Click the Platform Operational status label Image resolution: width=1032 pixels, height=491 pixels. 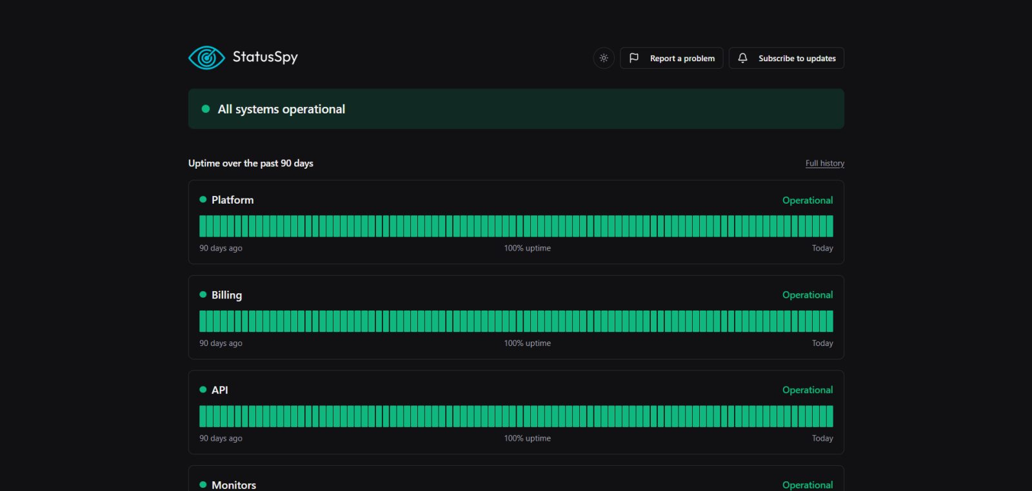(x=808, y=200)
